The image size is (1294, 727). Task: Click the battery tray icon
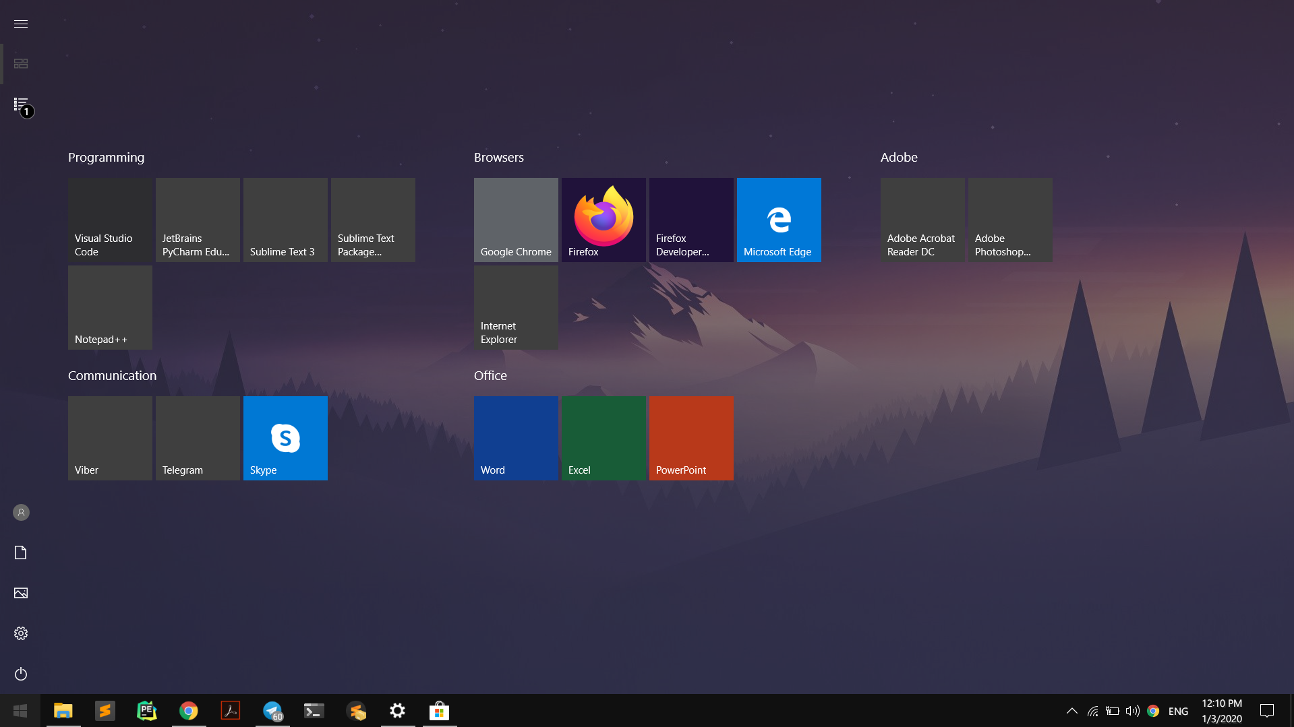pyautogui.click(x=1113, y=711)
